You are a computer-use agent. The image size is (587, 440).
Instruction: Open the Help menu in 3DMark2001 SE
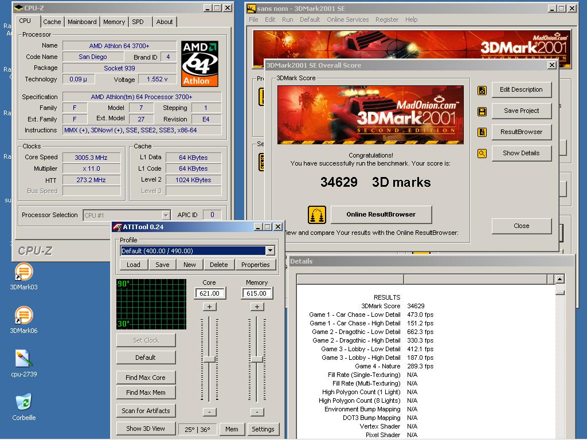411,19
